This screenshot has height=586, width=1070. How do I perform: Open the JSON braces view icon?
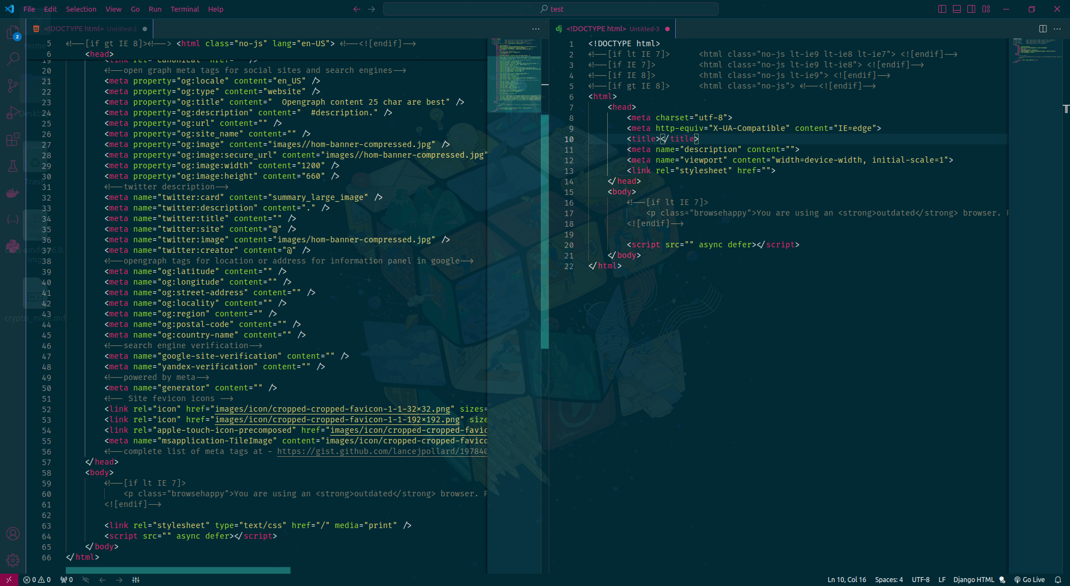click(13, 219)
